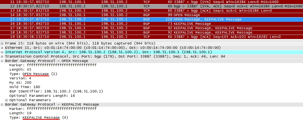Select packet 11 with the SYN flag
This screenshot has height=120, width=303.
pos(136,2)
